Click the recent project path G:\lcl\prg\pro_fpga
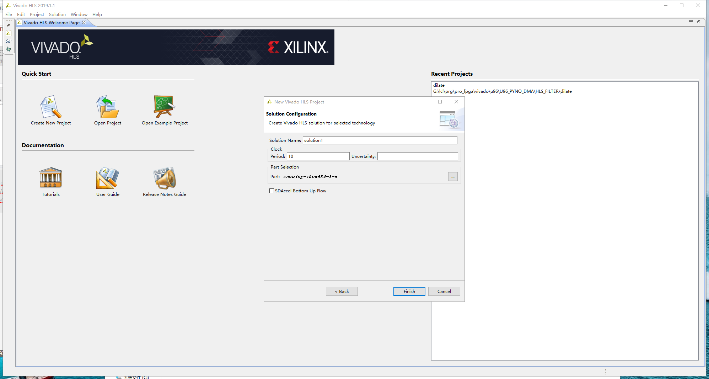Viewport: 709px width, 379px height. pos(503,91)
